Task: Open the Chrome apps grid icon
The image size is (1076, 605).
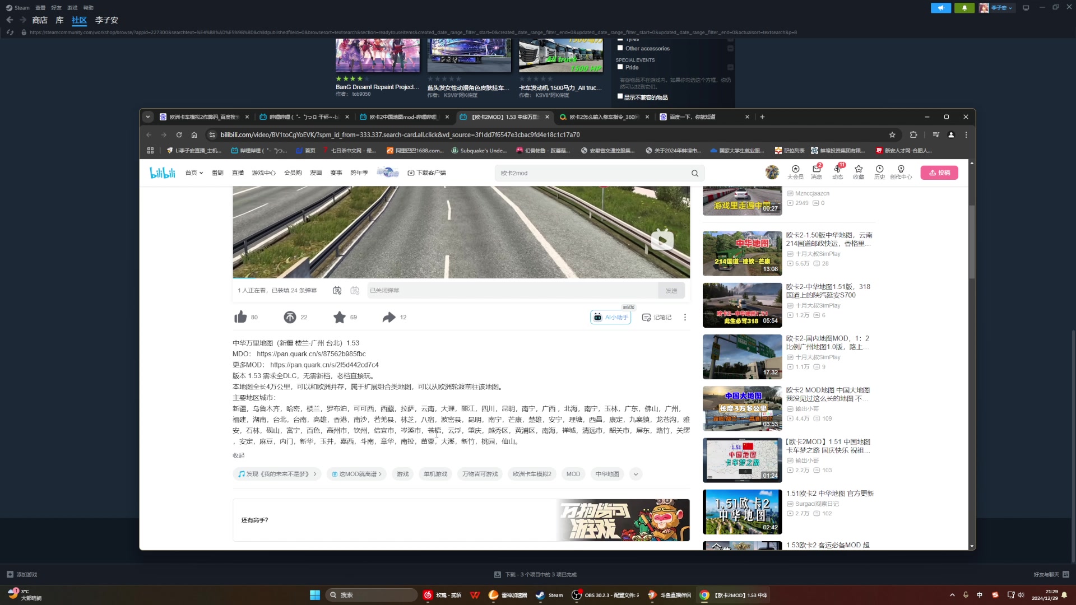Action: [150, 150]
